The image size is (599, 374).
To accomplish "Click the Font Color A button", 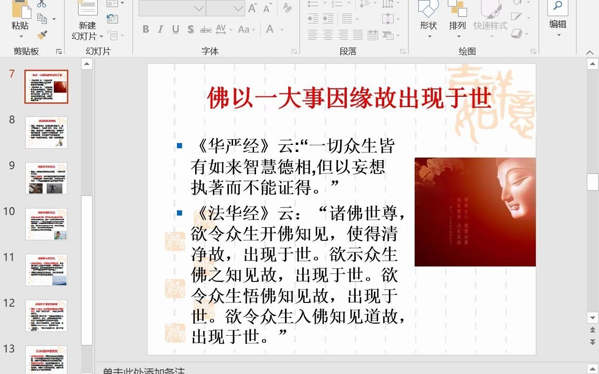I will coord(270,29).
